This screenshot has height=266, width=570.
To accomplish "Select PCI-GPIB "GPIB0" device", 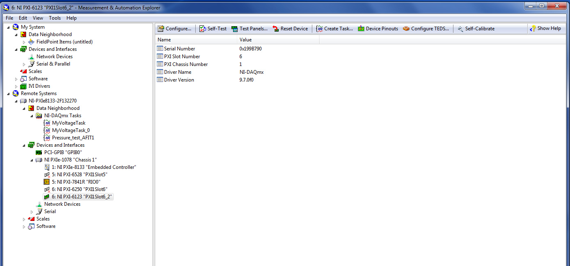I will tap(63, 152).
